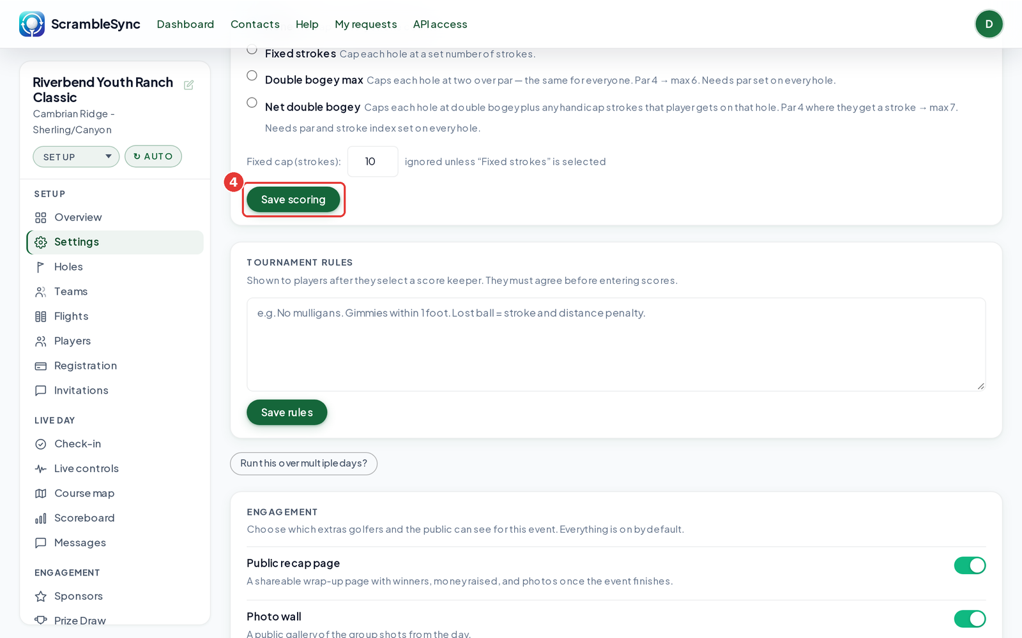The height and width of the screenshot is (638, 1022).
Task: Toggle the AUTO refresh button
Action: coord(153,156)
